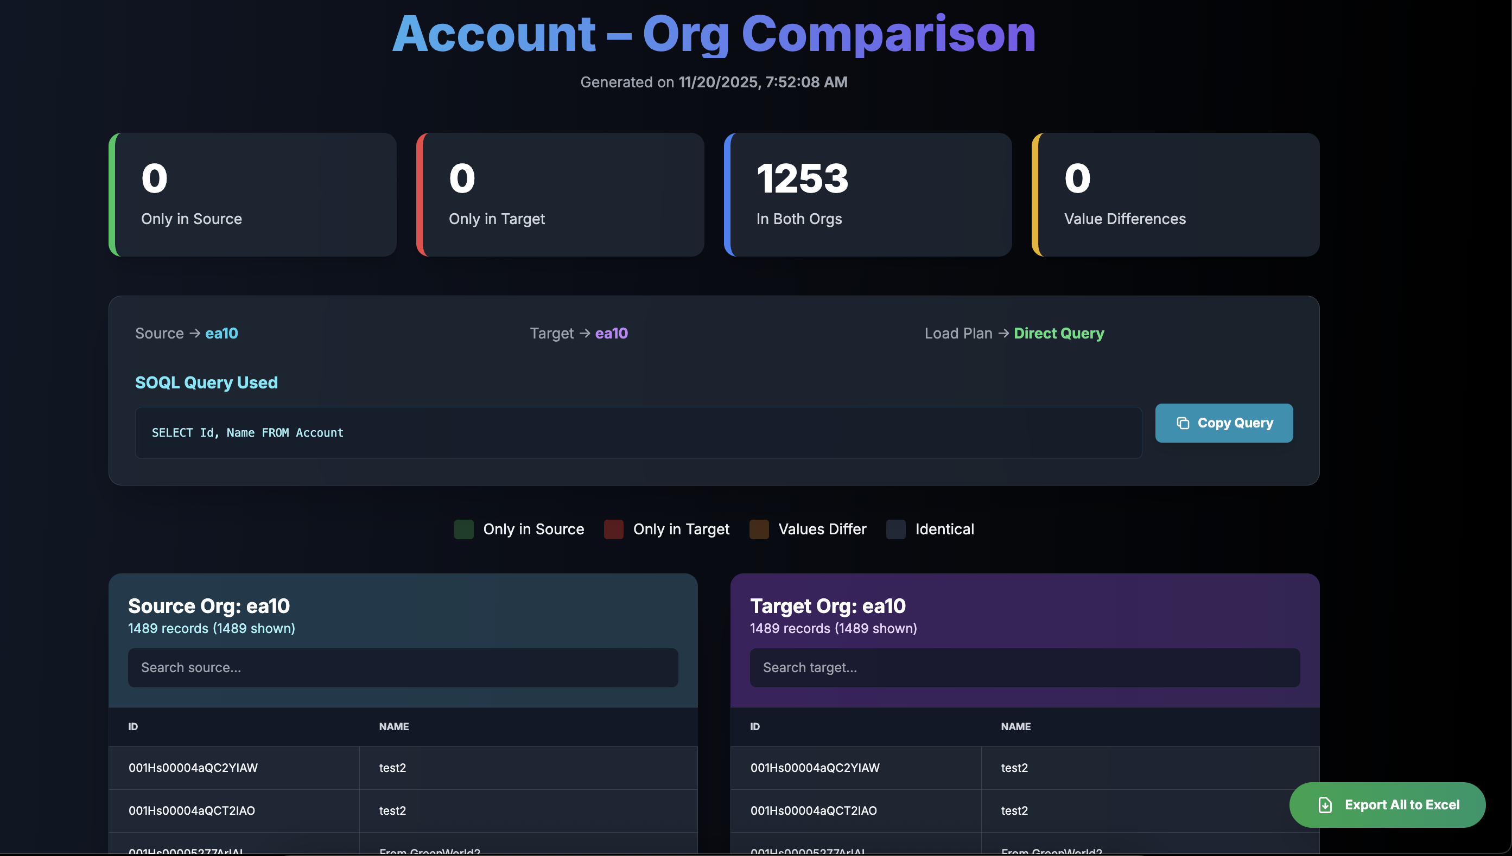Select the Value Differences summary card
This screenshot has height=856, width=1512.
pos(1176,195)
